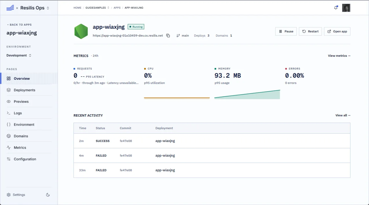
Task: Open the Metrics page in sidebar
Action: click(29, 147)
